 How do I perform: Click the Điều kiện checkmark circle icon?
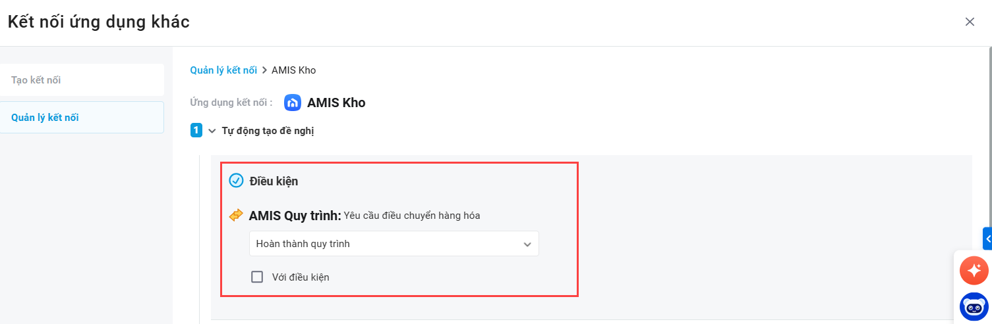coord(236,181)
